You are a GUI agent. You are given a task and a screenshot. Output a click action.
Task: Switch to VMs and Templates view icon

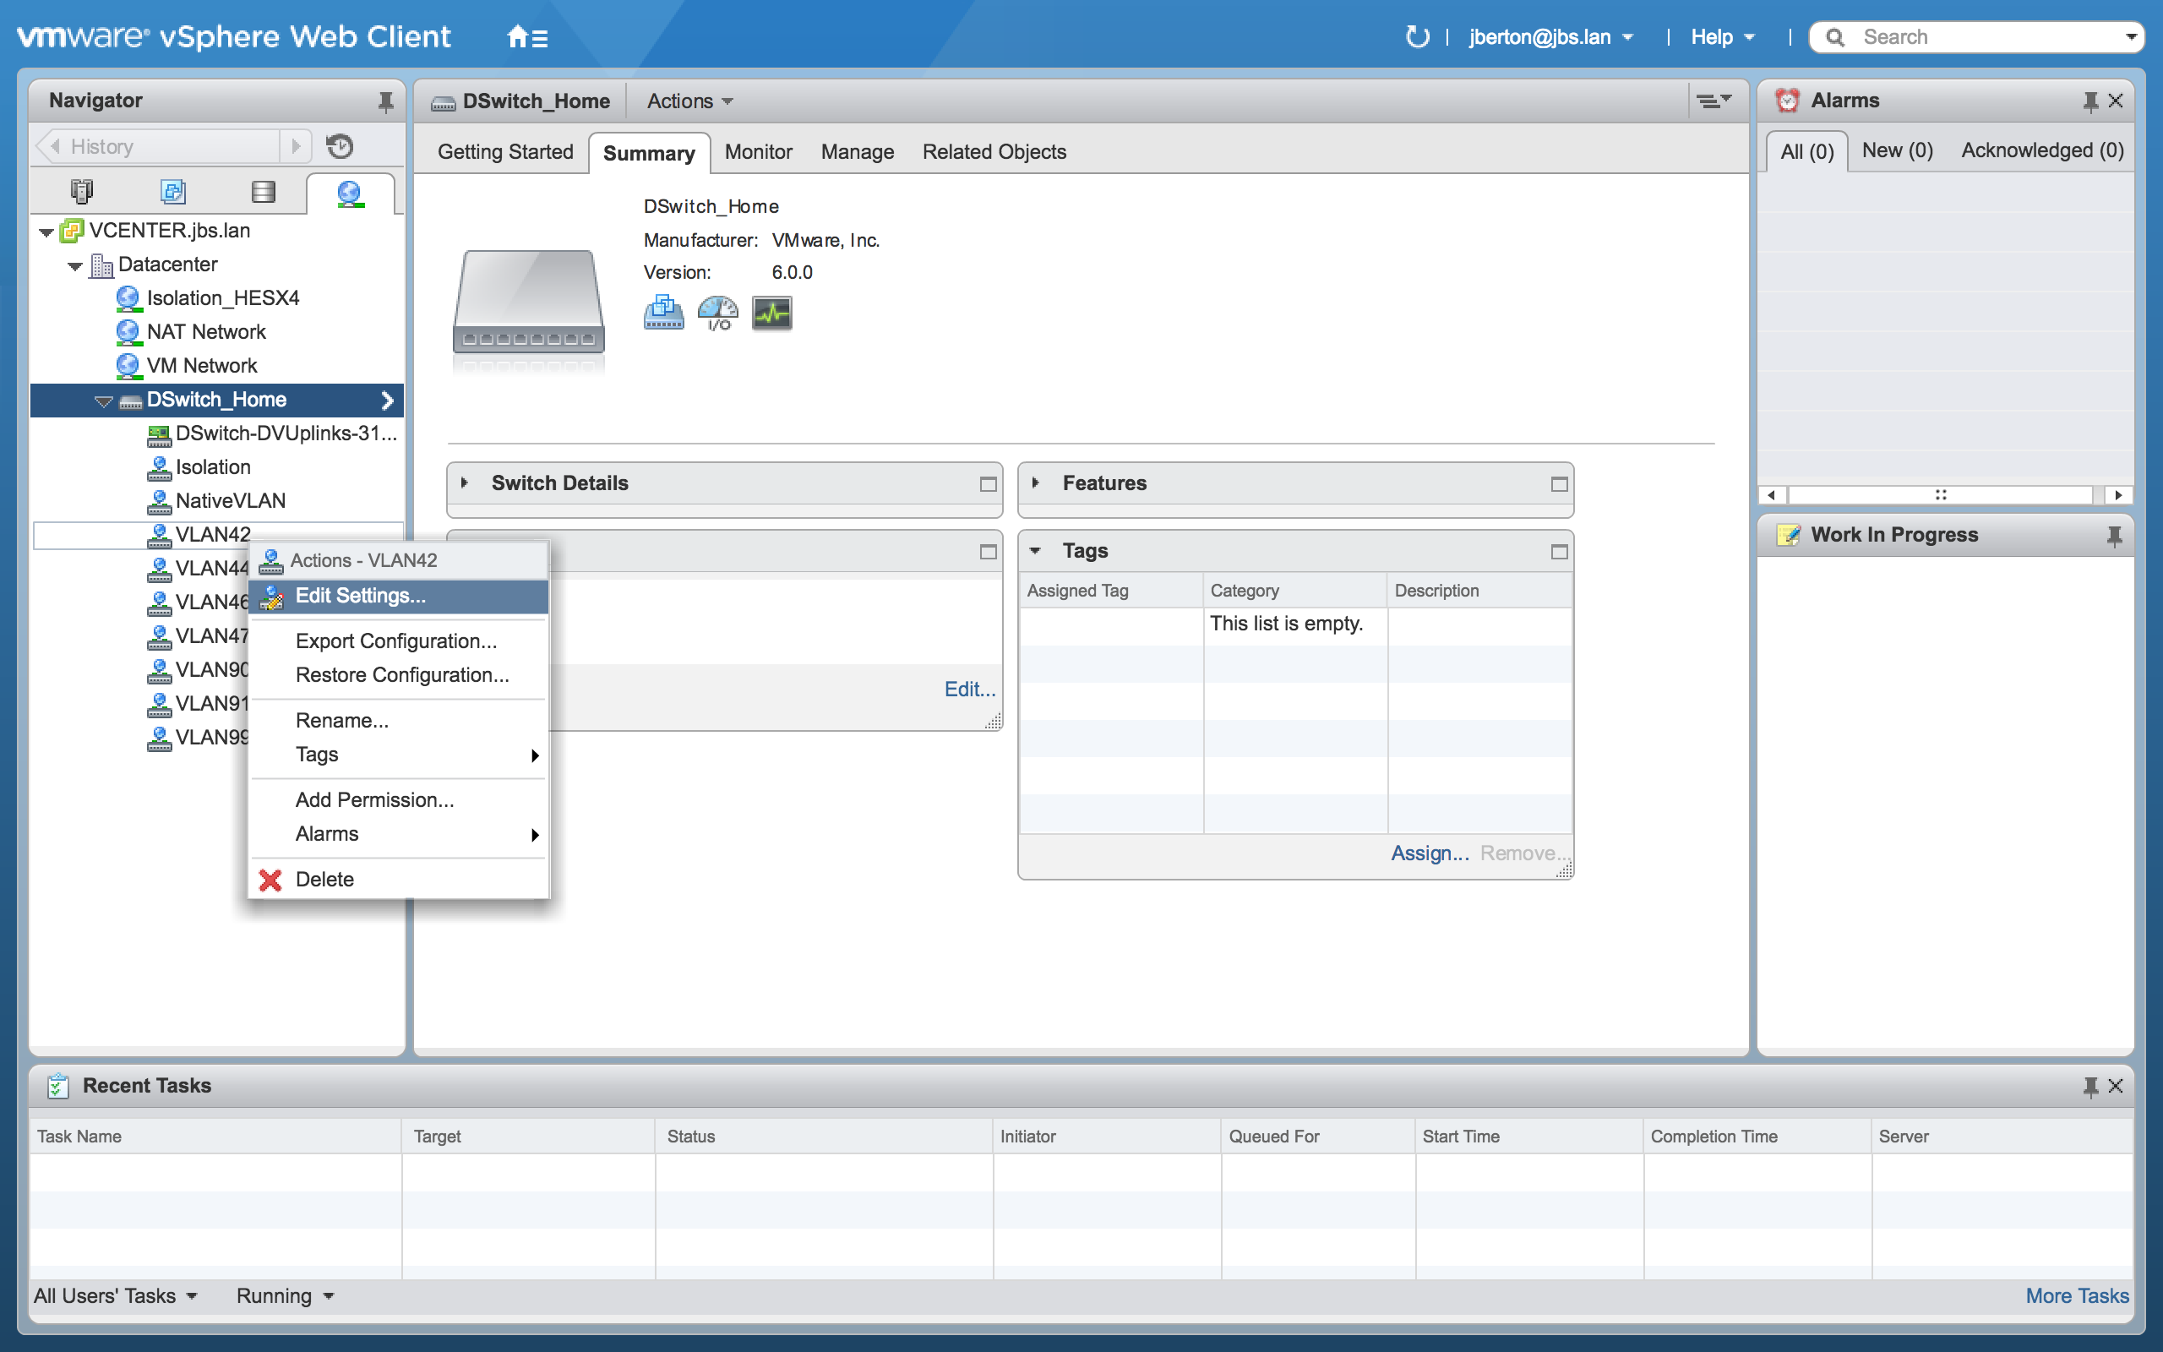click(172, 191)
